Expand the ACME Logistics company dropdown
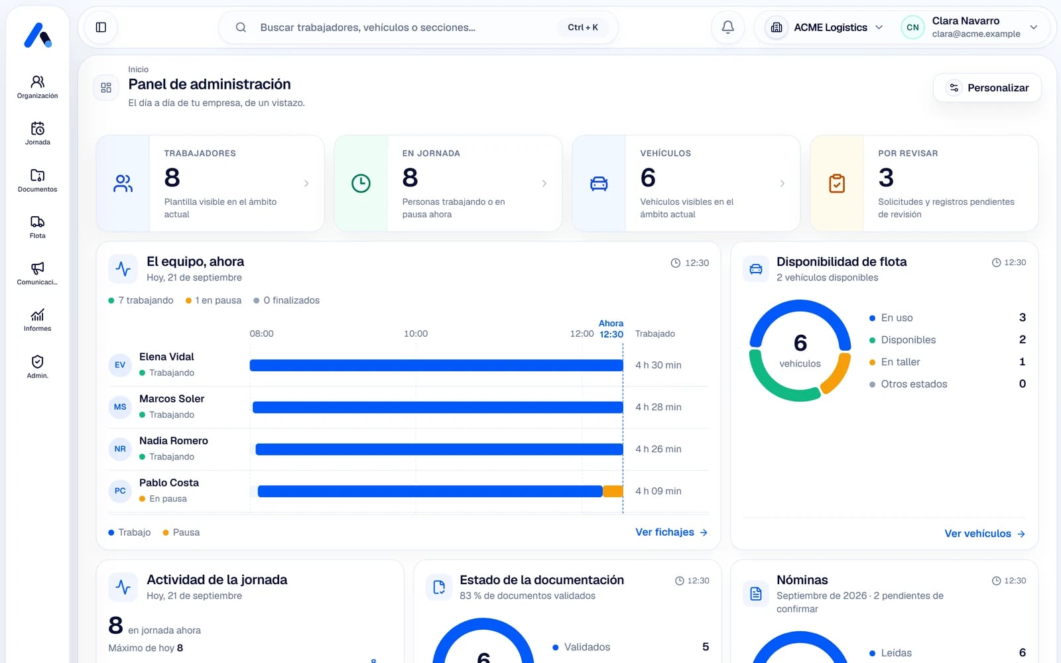1061x663 pixels. pos(879,27)
